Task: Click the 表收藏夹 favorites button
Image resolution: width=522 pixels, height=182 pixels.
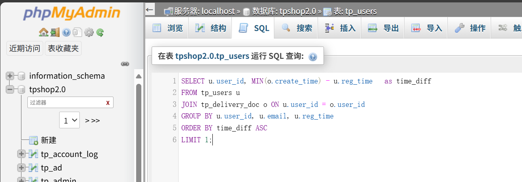Action: [x=63, y=48]
